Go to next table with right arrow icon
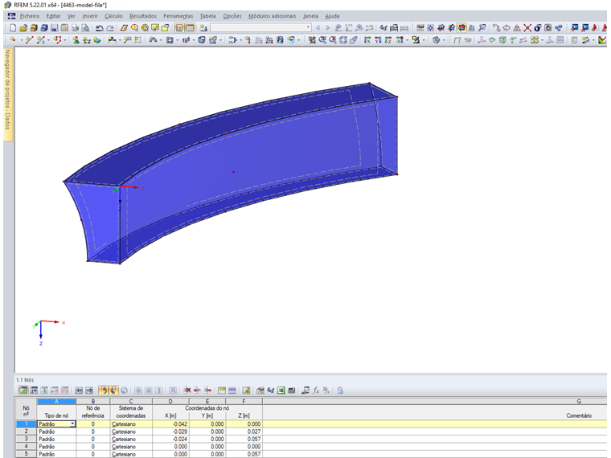Screen dimensions: 611x458 pos(89,391)
